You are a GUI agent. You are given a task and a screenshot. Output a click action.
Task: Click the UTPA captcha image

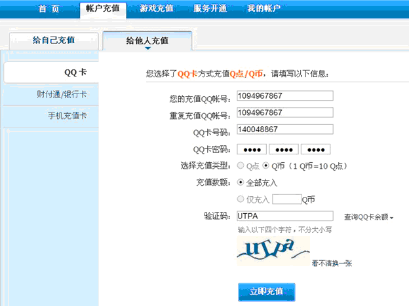click(273, 251)
